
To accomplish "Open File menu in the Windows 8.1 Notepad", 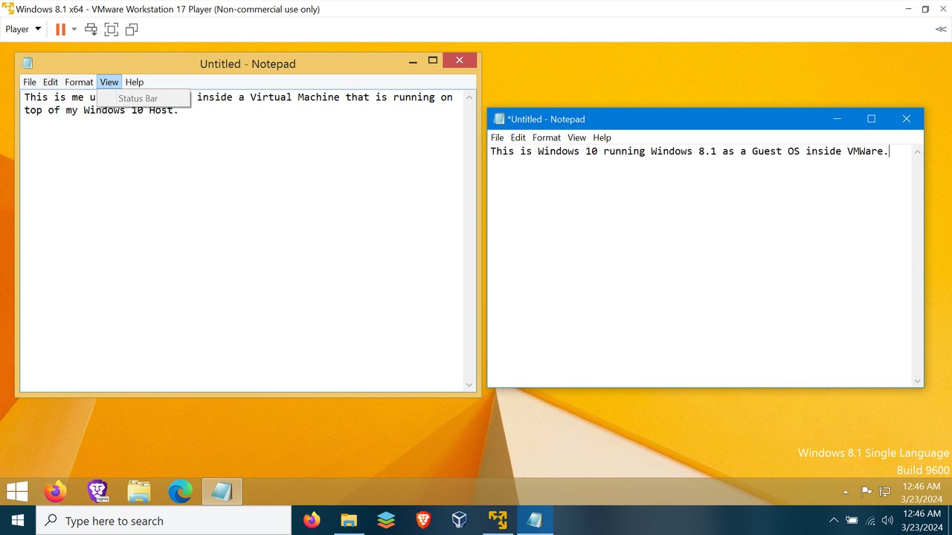I will pyautogui.click(x=30, y=82).
